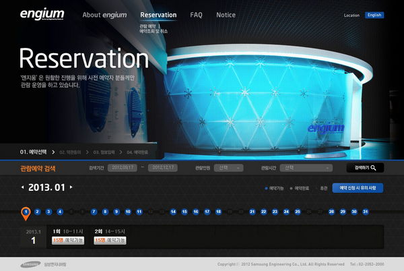The height and width of the screenshot is (271, 404).
Task: Select day 31 on the calendar timeline
Action: coord(366,212)
